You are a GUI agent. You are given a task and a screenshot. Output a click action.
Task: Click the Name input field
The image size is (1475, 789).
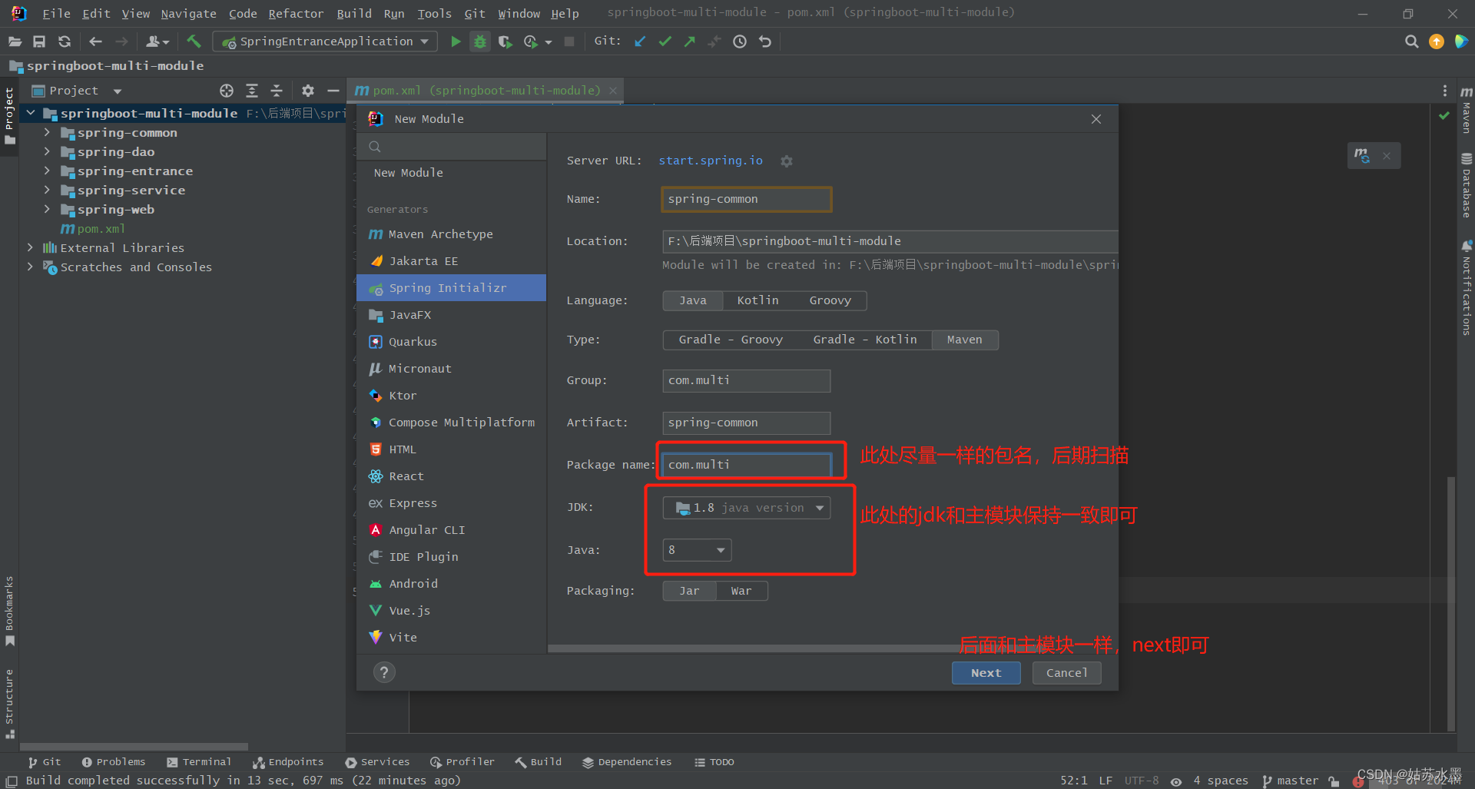point(747,199)
